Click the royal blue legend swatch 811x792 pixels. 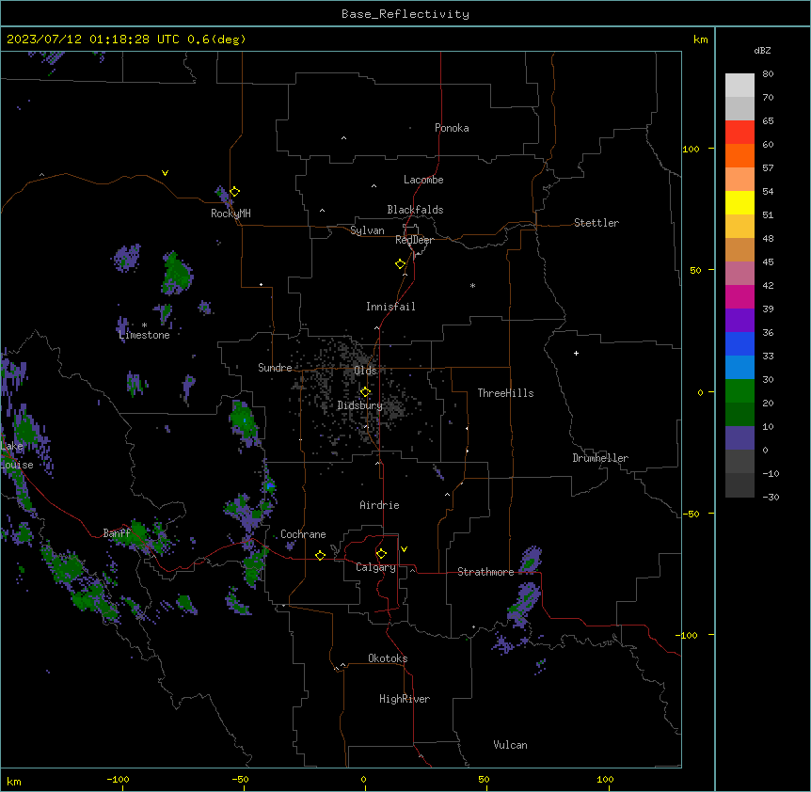tap(739, 343)
